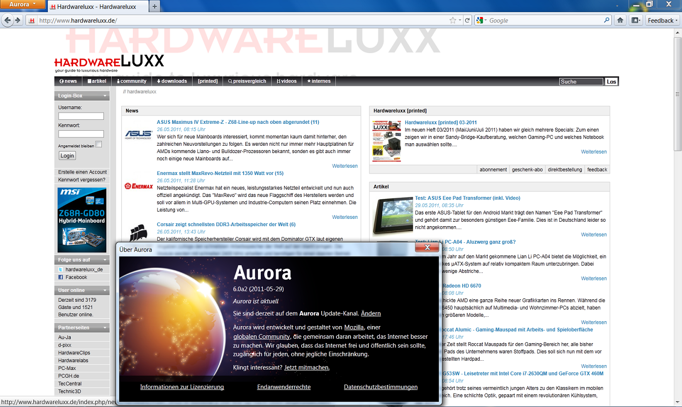Click Kennwort vergessen? link

pyautogui.click(x=81, y=180)
